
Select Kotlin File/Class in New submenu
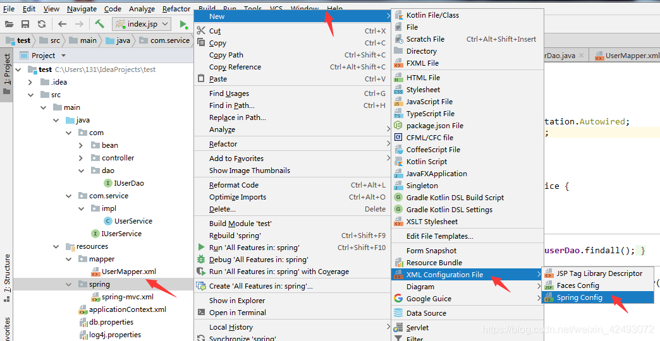(467, 15)
